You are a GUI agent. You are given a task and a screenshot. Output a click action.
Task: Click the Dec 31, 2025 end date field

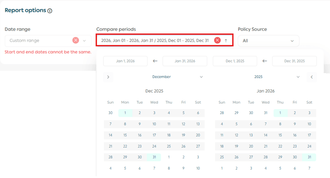point(294,61)
